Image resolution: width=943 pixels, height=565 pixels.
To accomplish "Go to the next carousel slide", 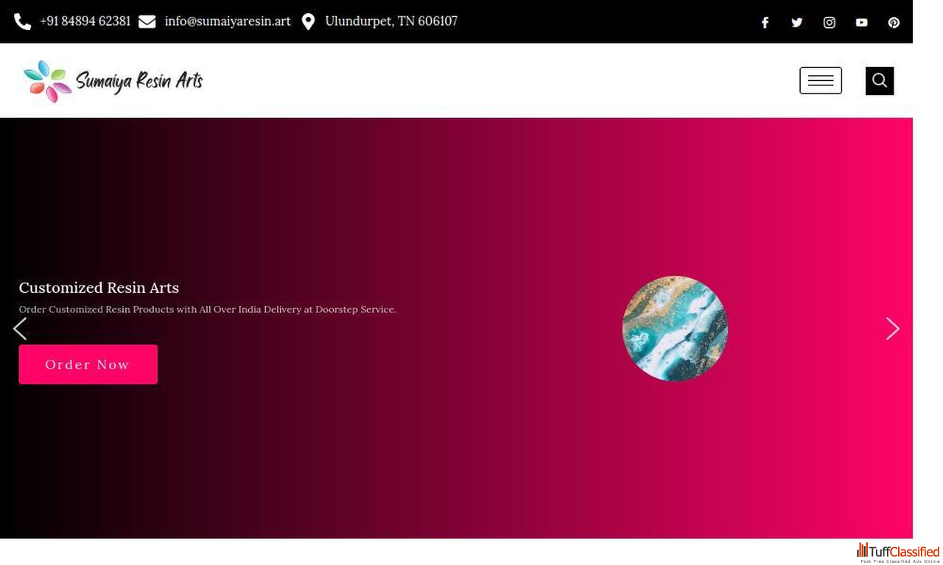I will (892, 329).
